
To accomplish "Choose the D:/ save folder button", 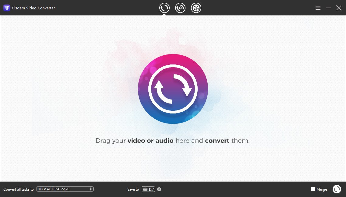I will pyautogui.click(x=148, y=189).
